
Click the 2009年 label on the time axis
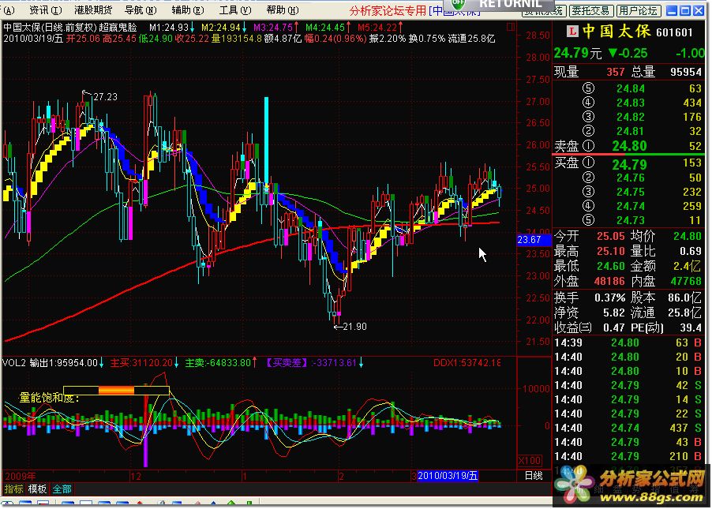coord(20,476)
